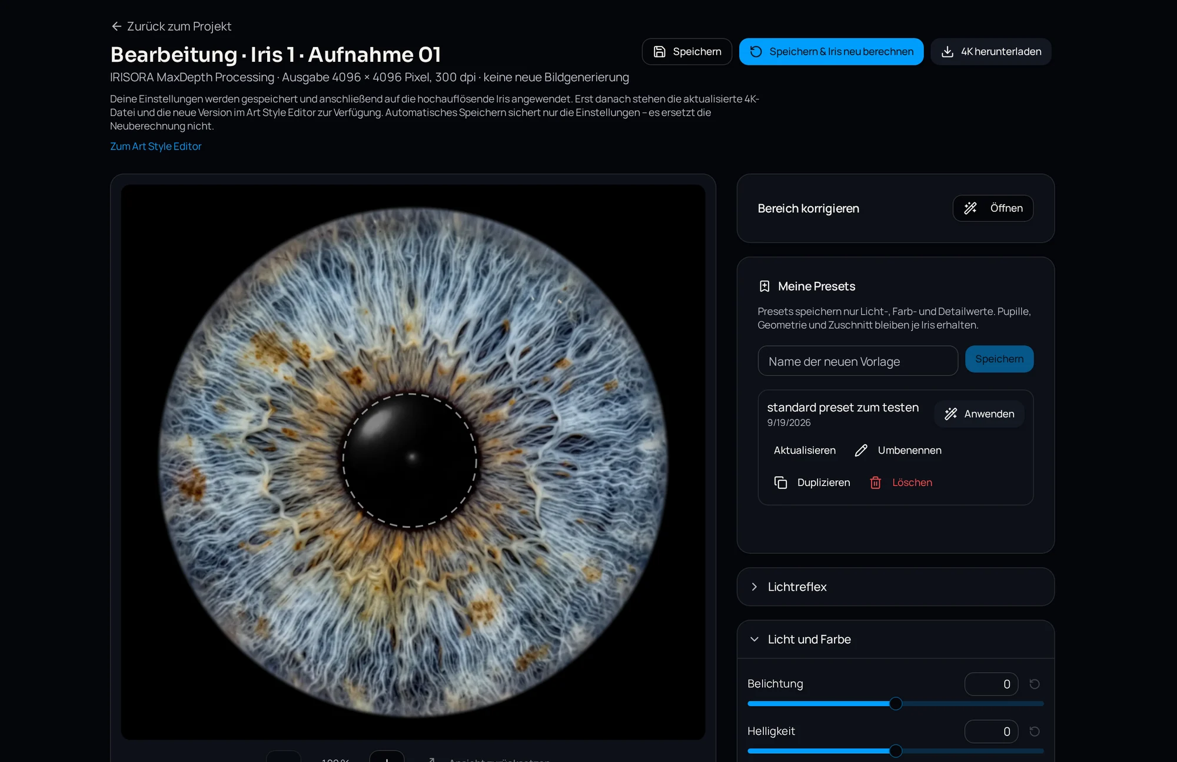
Task: Focus the Name der neuen Vorlage field
Action: [x=857, y=361]
